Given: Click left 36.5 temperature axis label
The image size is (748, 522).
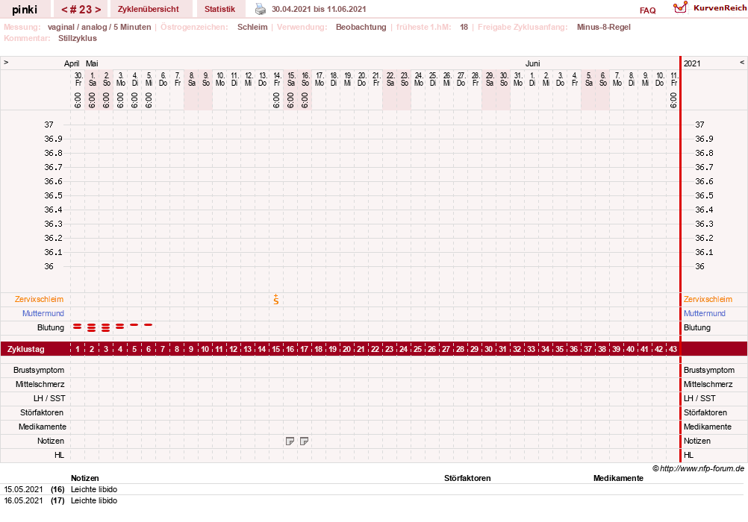Looking at the screenshot, I should pyautogui.click(x=54, y=196).
